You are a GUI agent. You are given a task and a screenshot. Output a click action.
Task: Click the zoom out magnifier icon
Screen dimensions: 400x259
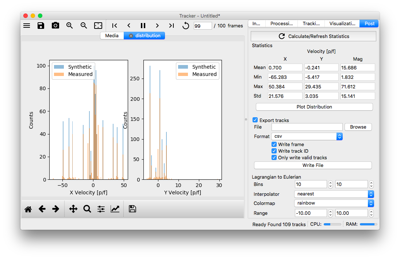pos(84,26)
